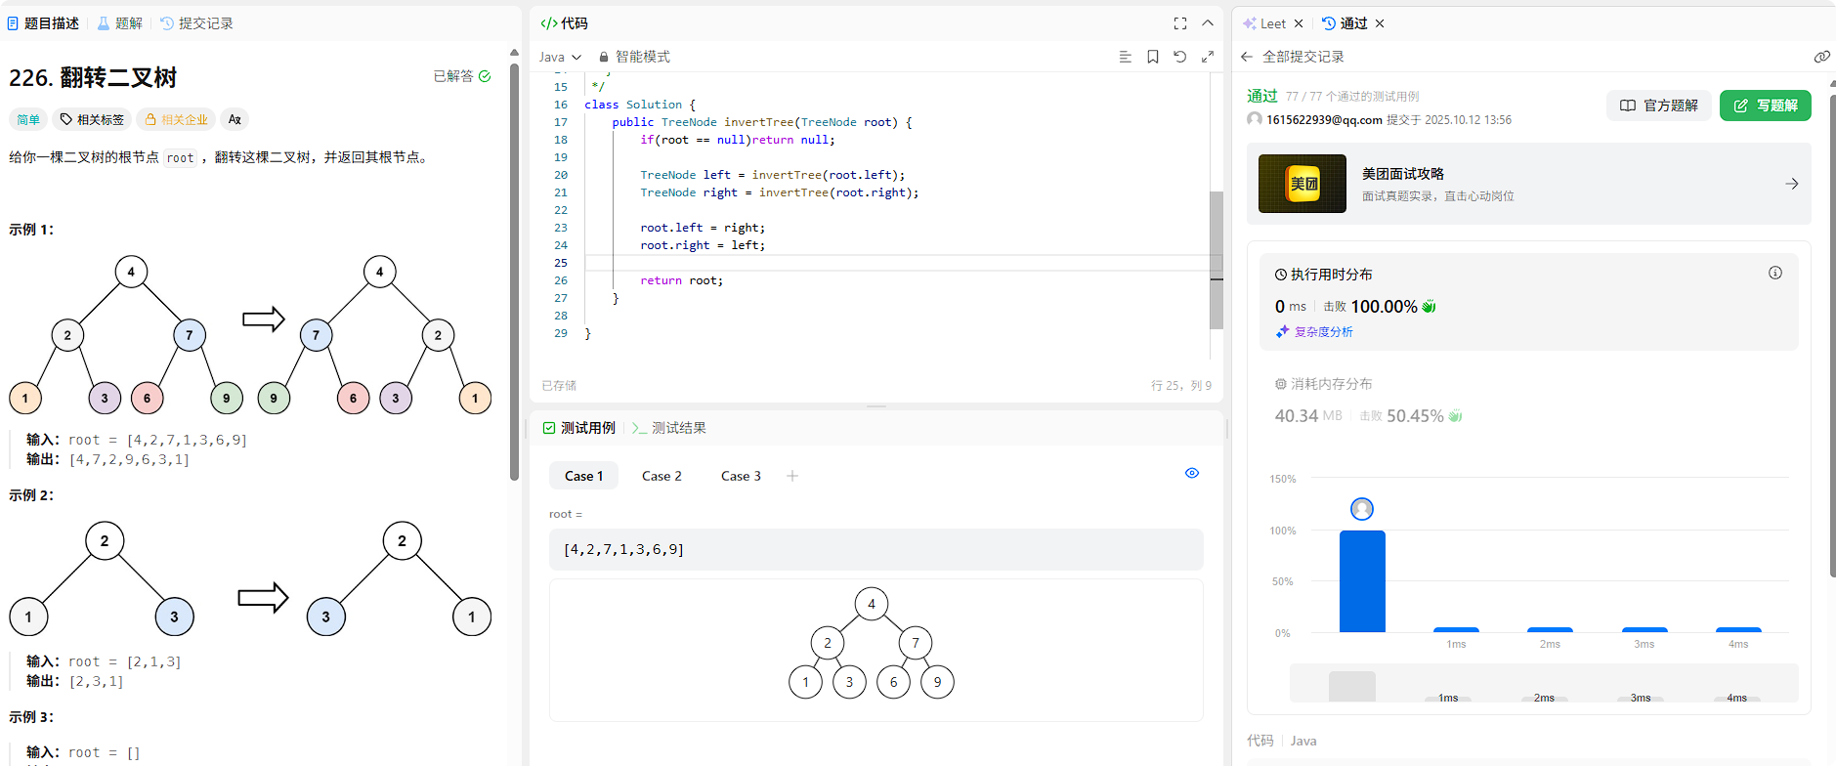The height and width of the screenshot is (766, 1836).
Task: Select Case 2 test case
Action: click(662, 476)
